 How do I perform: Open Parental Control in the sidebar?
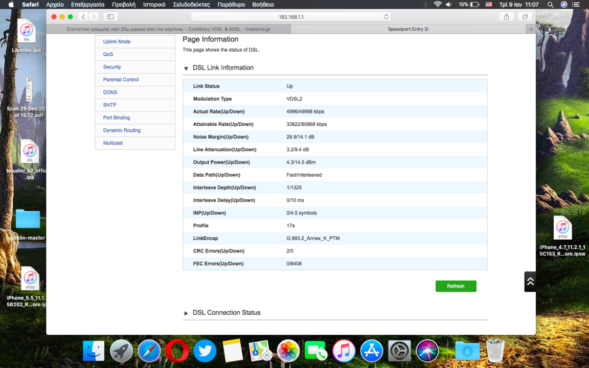coord(121,80)
